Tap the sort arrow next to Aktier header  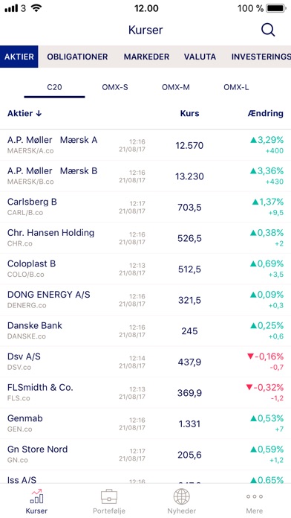[x=39, y=114]
